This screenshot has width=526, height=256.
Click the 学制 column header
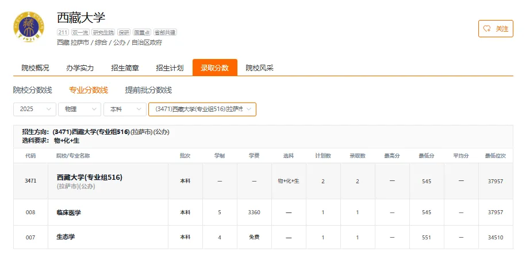(x=220, y=156)
